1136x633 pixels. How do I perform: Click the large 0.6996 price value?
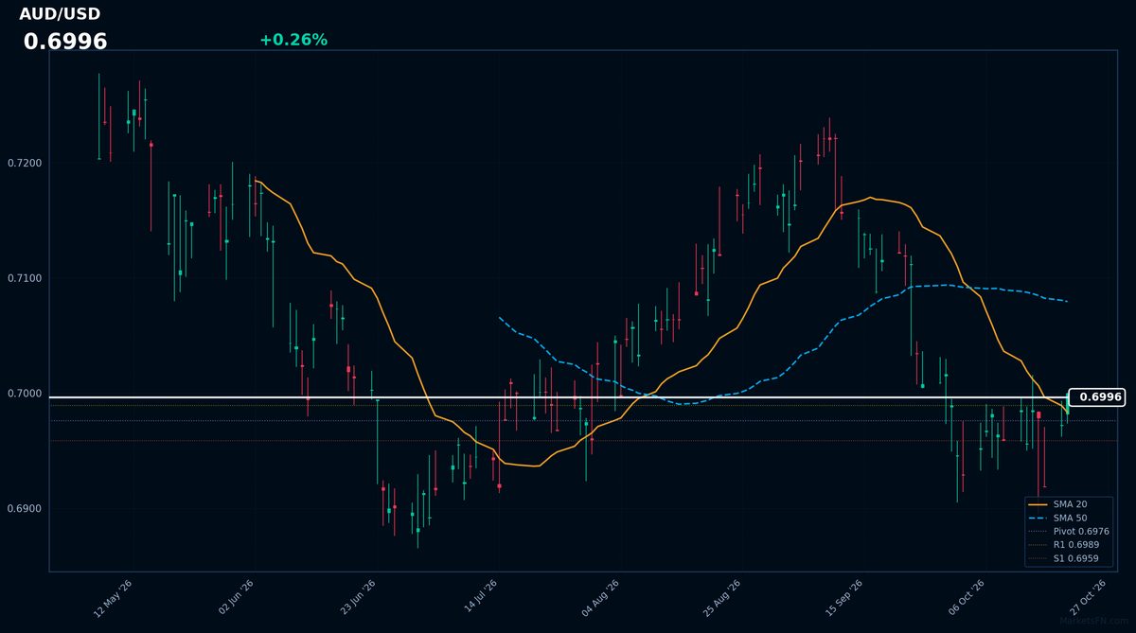65,42
